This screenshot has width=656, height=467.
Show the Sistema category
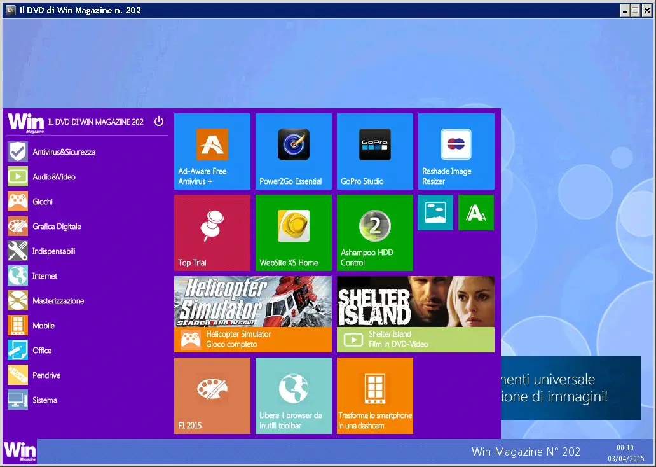tap(32, 400)
